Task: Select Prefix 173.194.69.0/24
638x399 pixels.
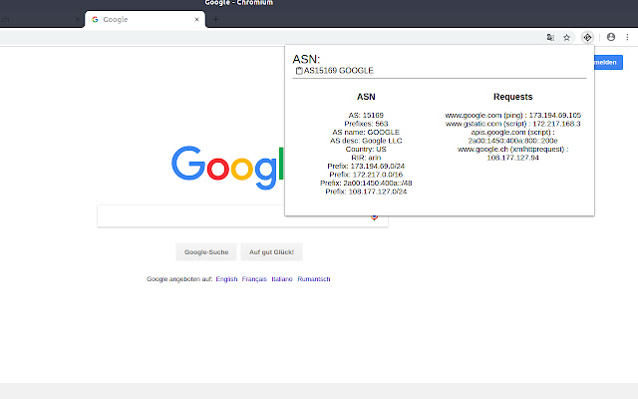Action: coord(366,167)
